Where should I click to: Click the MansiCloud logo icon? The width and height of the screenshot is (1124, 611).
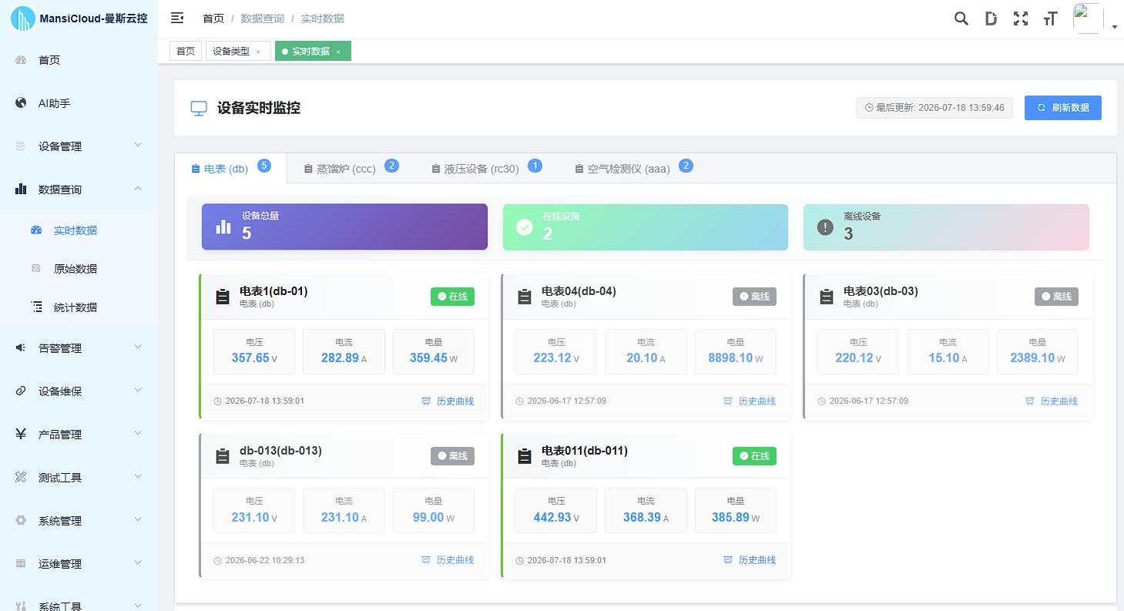pos(23,18)
